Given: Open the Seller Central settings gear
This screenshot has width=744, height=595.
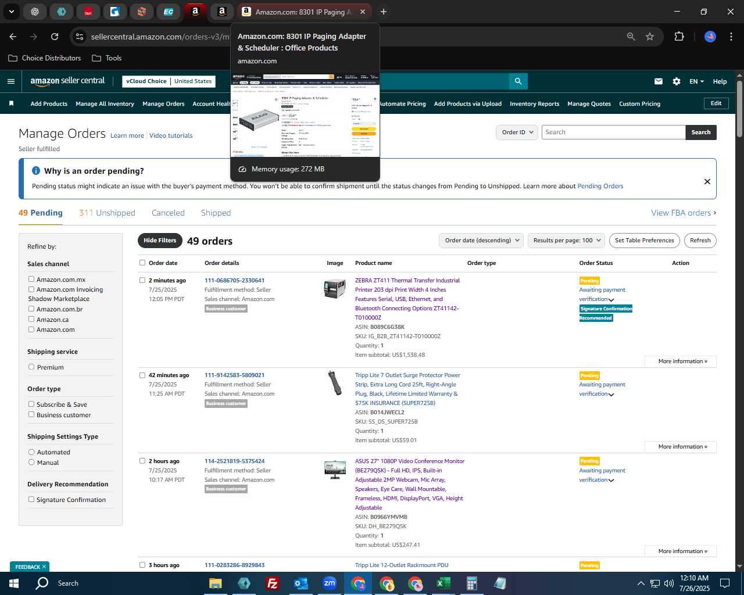Looking at the screenshot, I should click(x=677, y=81).
